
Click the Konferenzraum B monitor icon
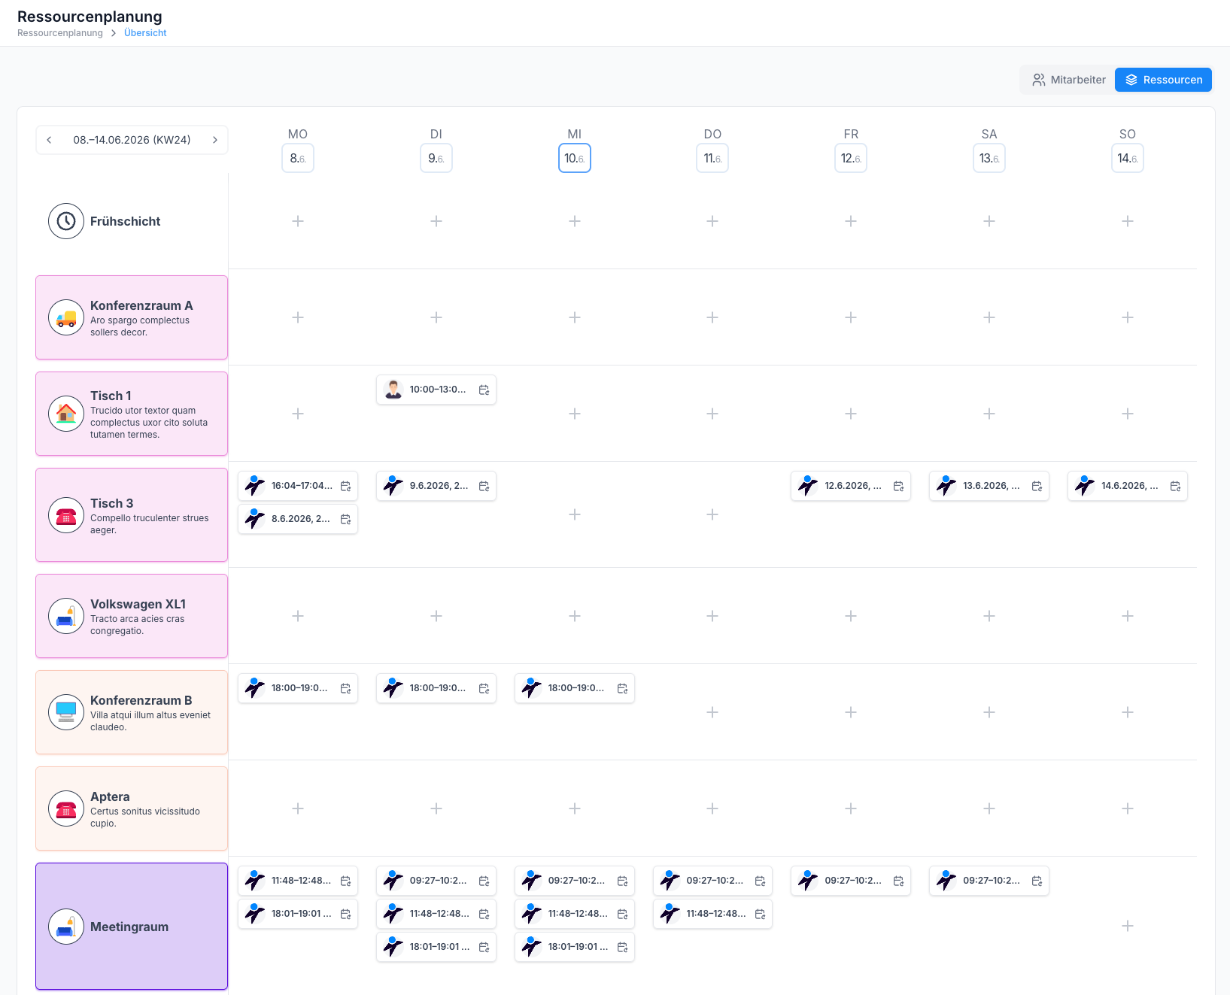[x=66, y=712]
